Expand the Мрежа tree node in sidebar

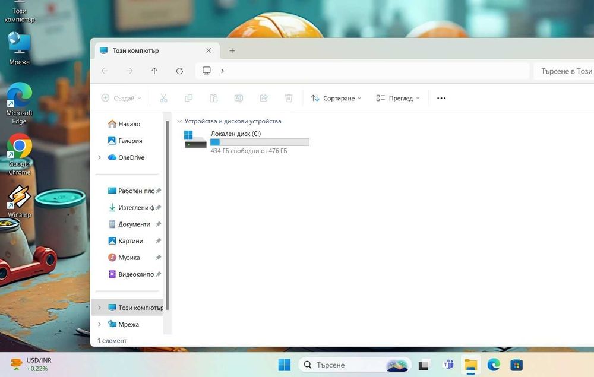click(x=99, y=324)
